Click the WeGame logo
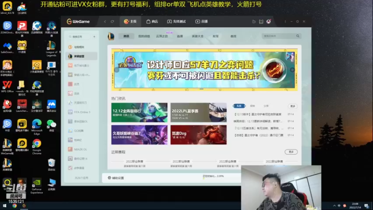 point(78,21)
